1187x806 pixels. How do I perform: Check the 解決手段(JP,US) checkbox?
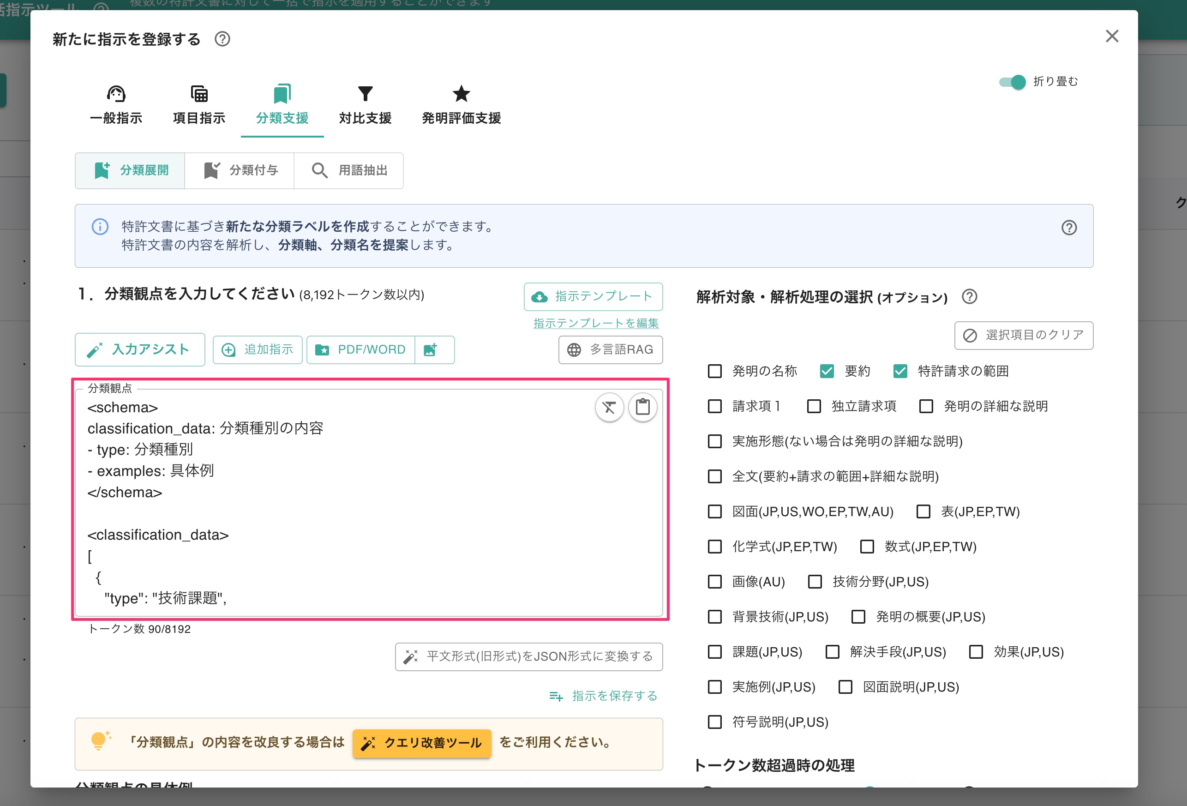(833, 652)
